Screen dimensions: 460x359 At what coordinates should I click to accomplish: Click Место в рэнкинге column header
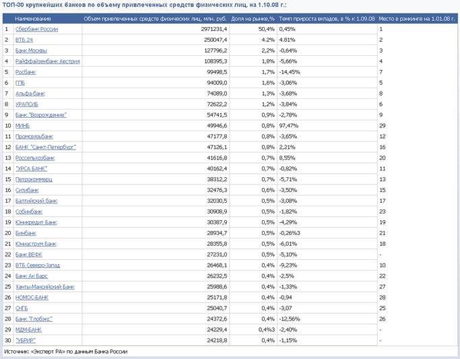click(417, 19)
